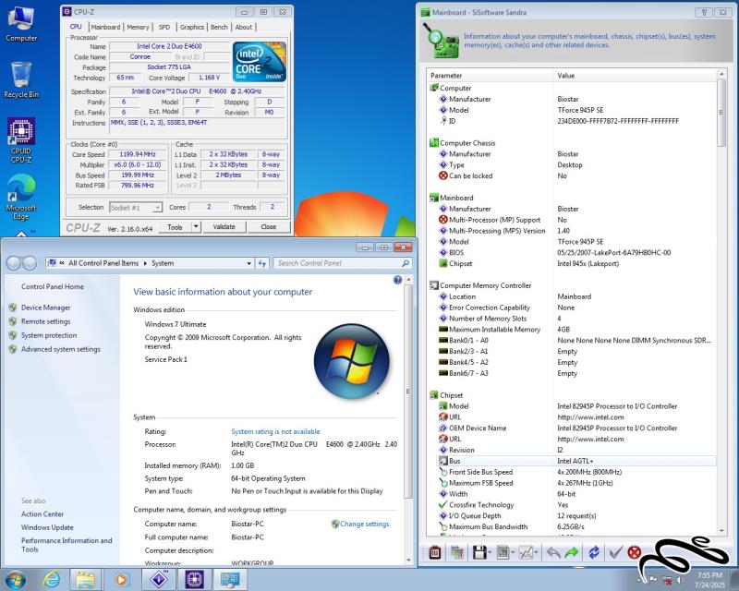The image size is (739, 591).
Task: Open Windows Update link in See also
Action: [x=47, y=527]
